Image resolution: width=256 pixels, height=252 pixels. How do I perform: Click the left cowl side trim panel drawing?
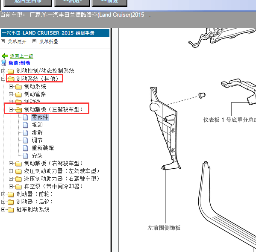click(165, 128)
